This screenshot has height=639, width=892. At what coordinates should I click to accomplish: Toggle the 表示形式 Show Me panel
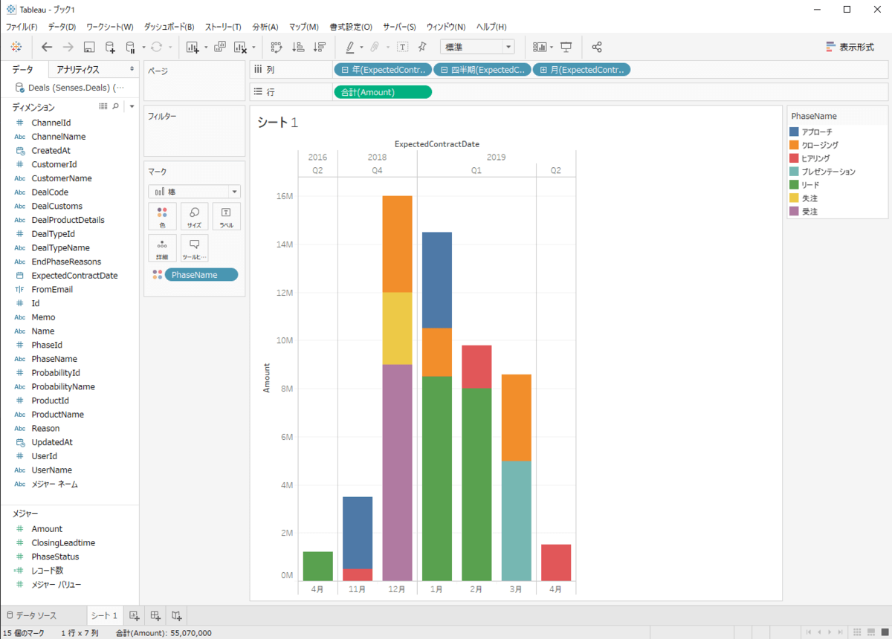click(850, 47)
